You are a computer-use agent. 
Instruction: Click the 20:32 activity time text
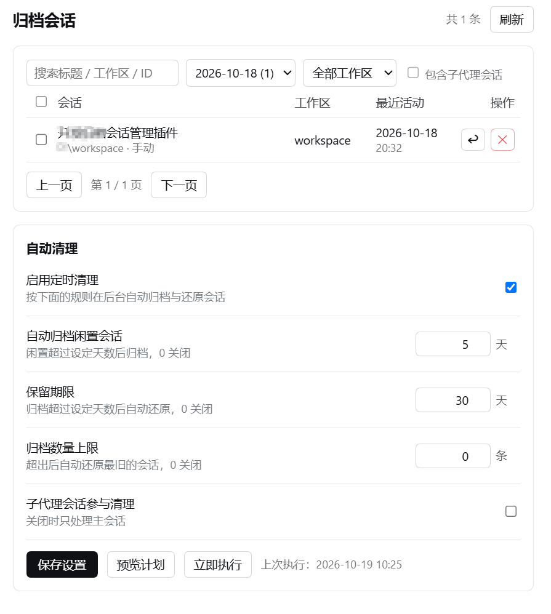(x=388, y=148)
